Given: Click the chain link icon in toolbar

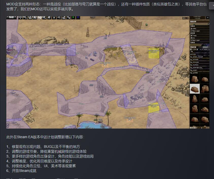Looking at the screenshot, I should coord(68,18).
